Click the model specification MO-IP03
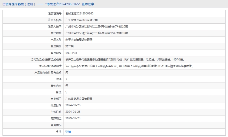The width and height of the screenshot is (228, 137). (71, 53)
